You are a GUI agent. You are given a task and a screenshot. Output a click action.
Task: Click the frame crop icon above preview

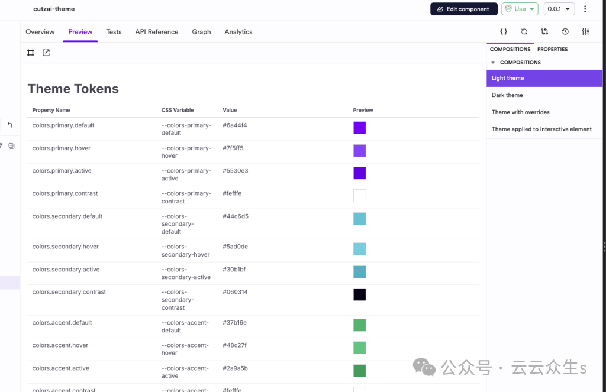coord(31,53)
